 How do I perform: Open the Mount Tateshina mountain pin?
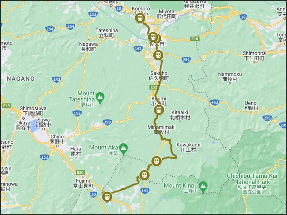click(100, 98)
